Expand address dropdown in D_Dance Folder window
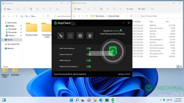Viewport: 184px width, 103px height. coord(127,16)
